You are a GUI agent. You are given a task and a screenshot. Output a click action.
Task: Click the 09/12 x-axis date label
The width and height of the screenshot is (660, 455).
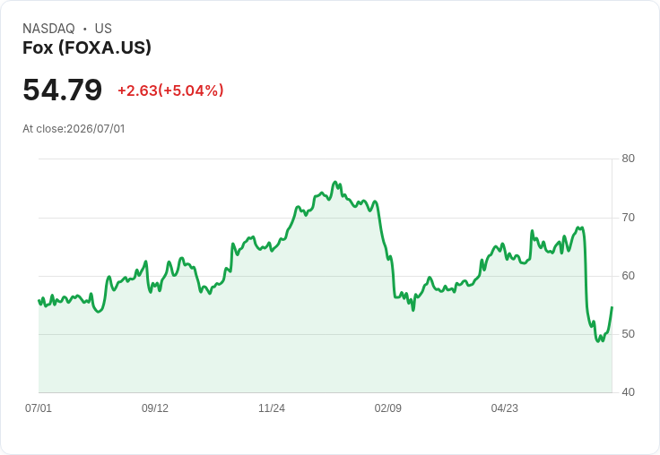(x=155, y=408)
